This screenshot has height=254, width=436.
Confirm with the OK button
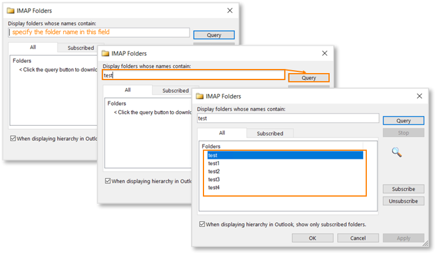coord(312,238)
